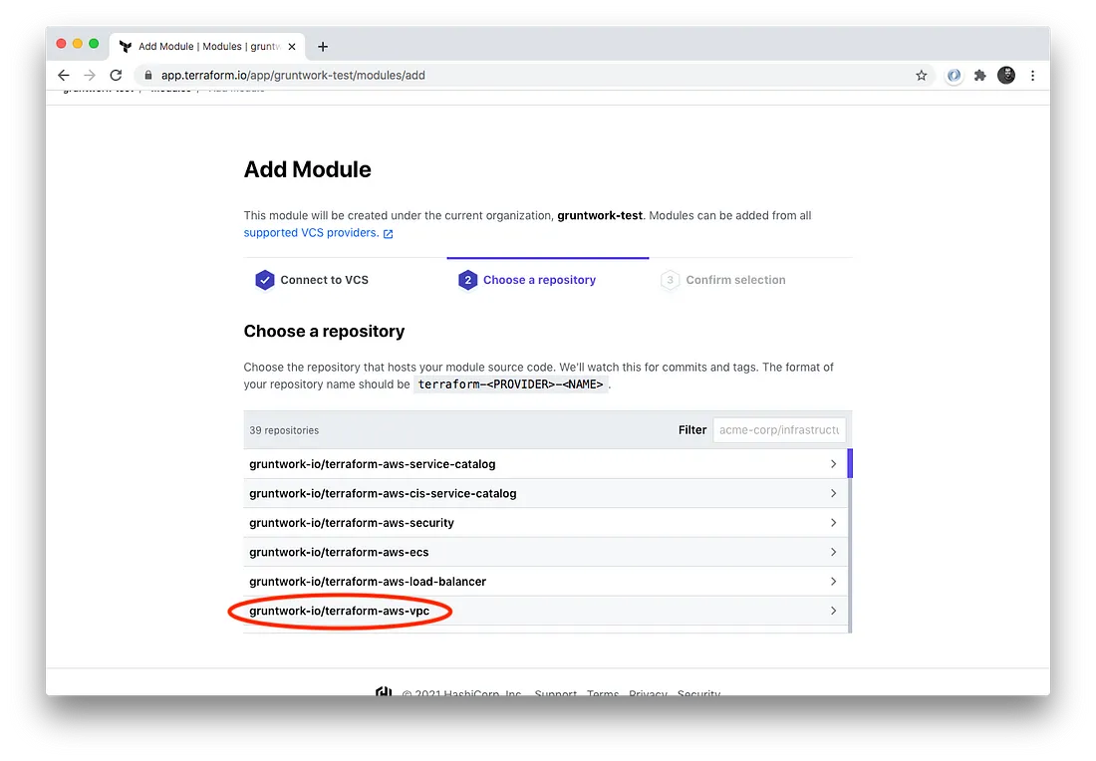Click the repository list scrollbar thumb

[850, 463]
